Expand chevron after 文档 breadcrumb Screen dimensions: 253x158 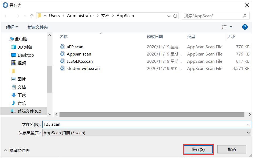click(x=113, y=16)
